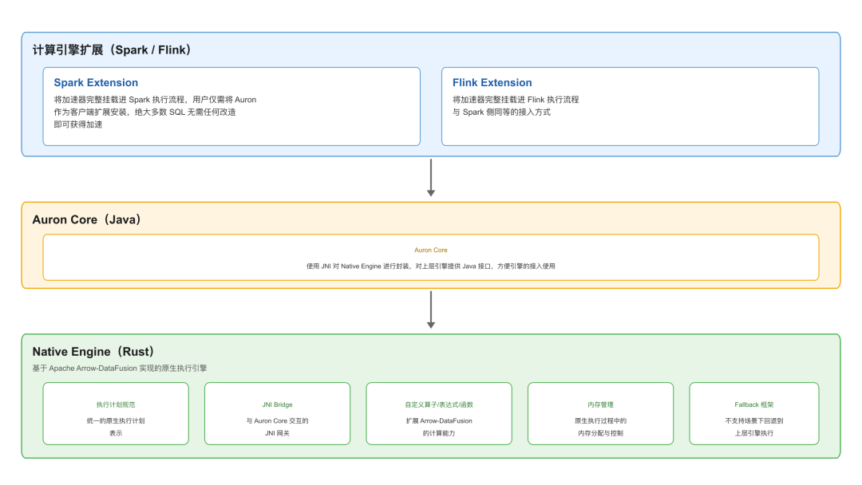Click the "JNI Bridge" card title
Viewport: 862px width, 485px height.
click(x=277, y=404)
